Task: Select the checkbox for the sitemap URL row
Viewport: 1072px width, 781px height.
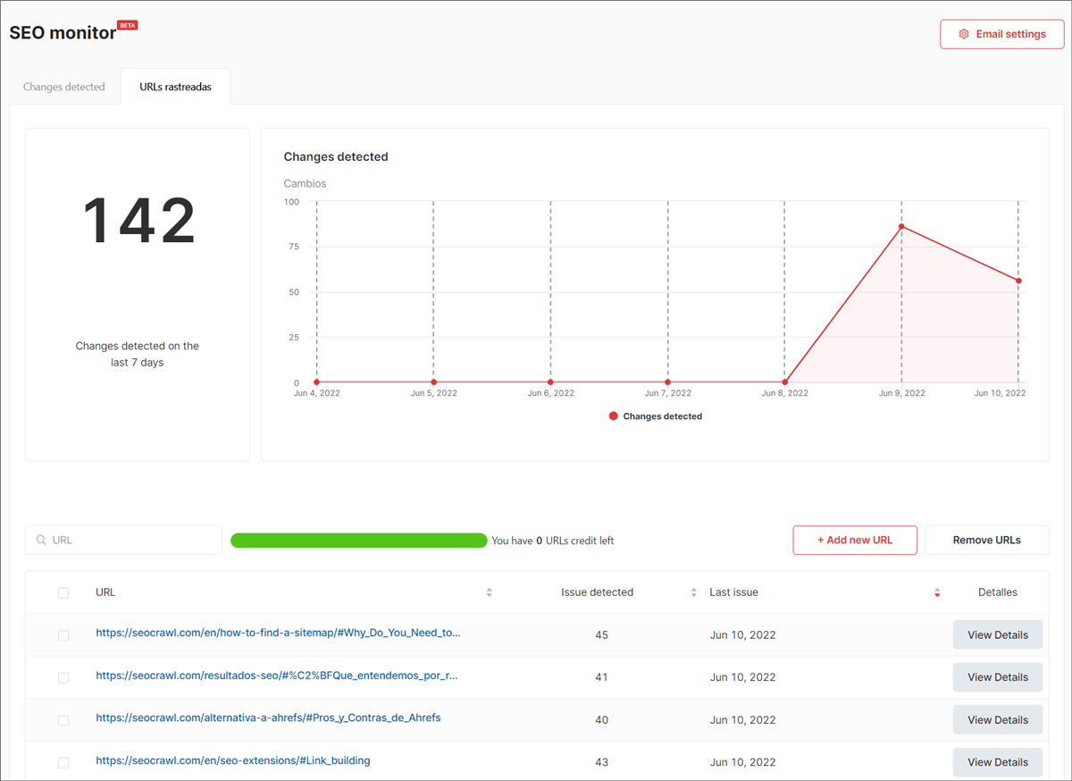Action: tap(63, 634)
